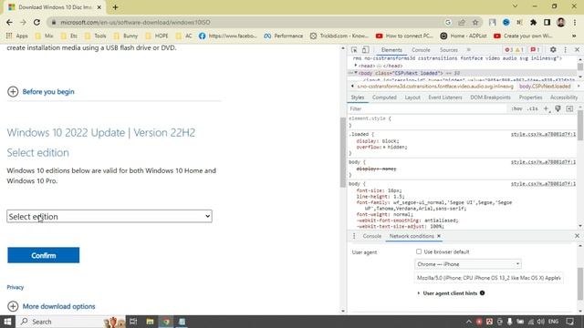Show more DevTools panels overflow
The height and width of the screenshot is (328, 584).
[x=468, y=50]
